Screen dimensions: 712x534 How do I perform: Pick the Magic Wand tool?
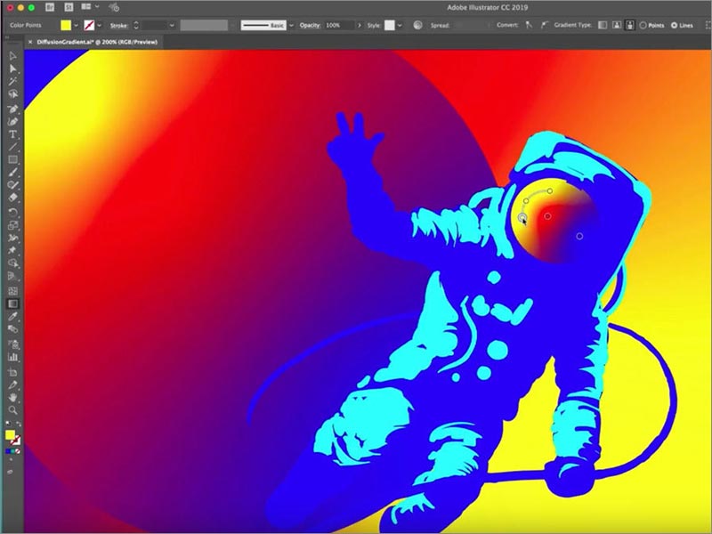click(x=12, y=81)
